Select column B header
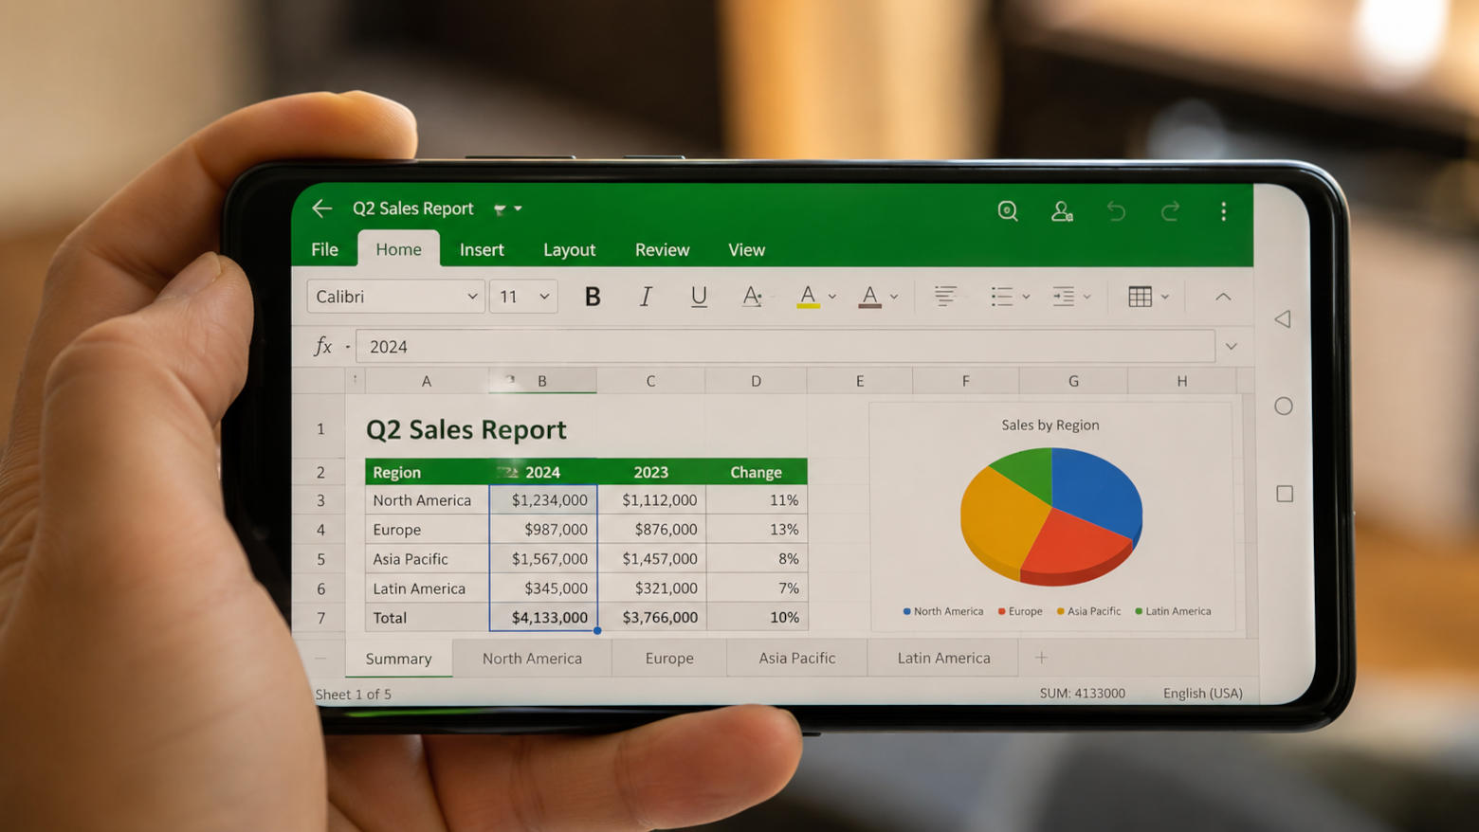1479x832 pixels. pos(542,381)
